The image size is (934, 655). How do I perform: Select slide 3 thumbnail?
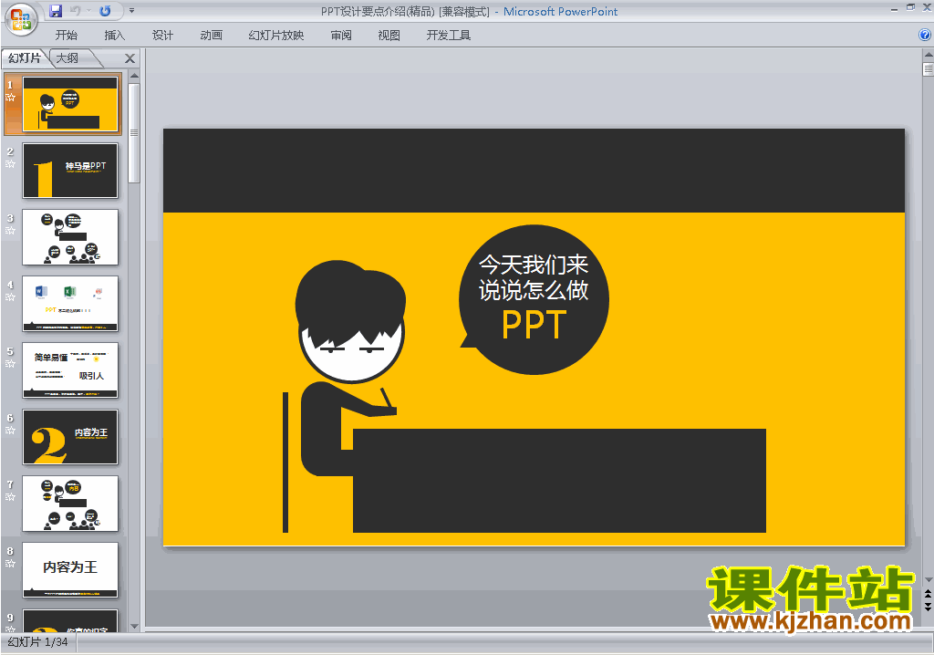tap(70, 237)
